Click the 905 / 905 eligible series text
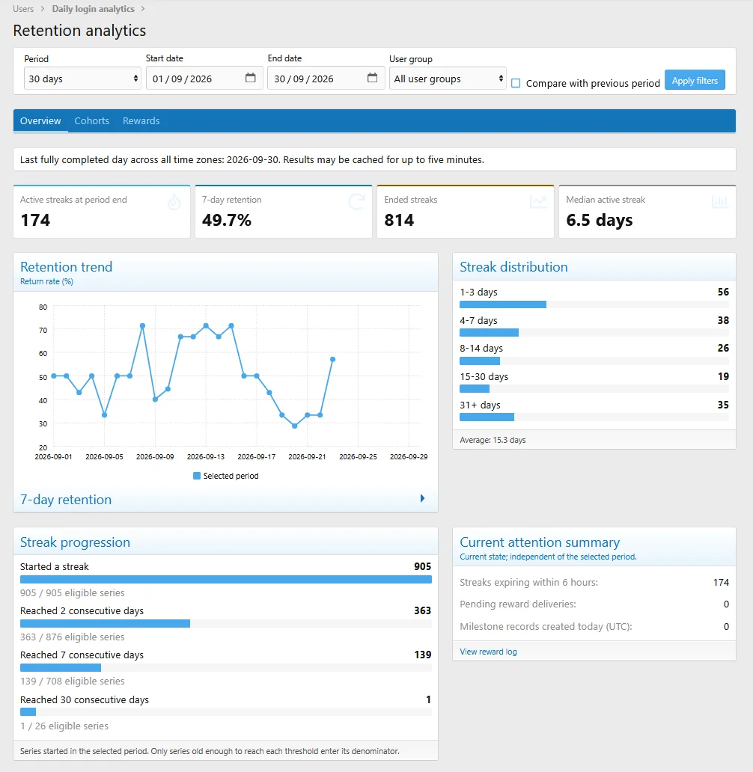 (73, 593)
